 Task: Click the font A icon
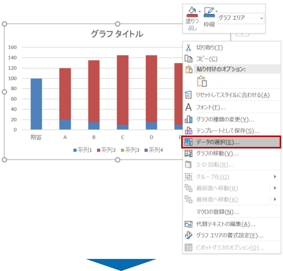tap(188, 107)
